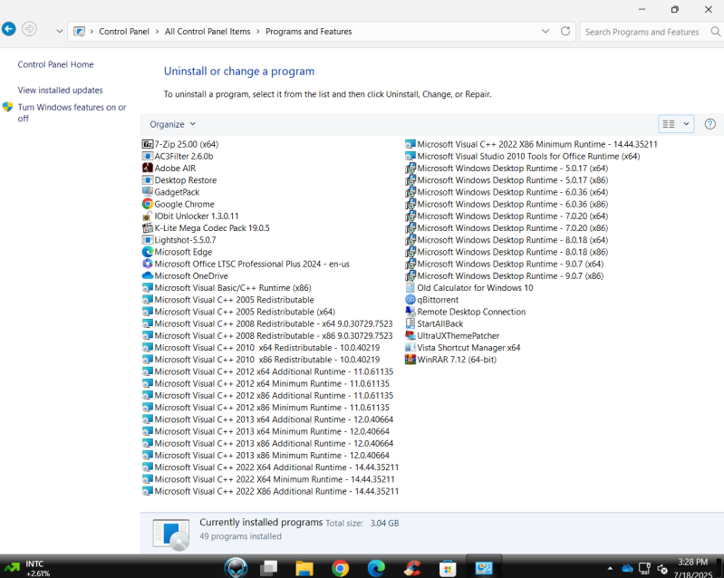
Task: Open Control Panel Home link
Action: point(55,64)
